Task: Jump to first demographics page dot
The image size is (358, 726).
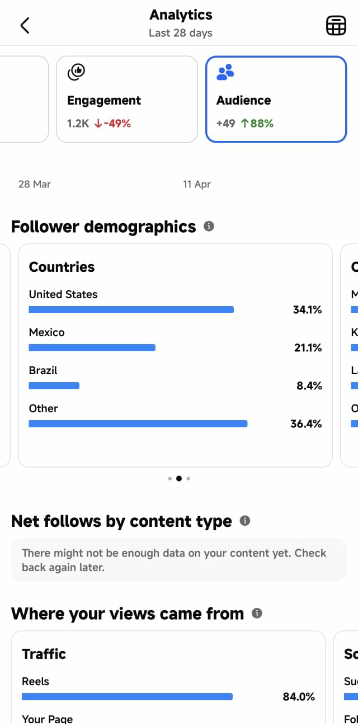Action: coord(169,479)
